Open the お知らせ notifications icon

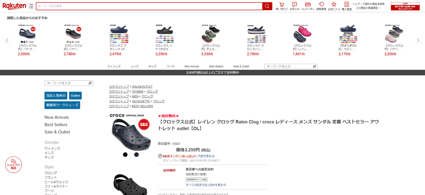(x=294, y=6)
